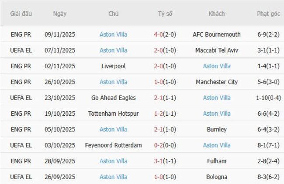Open the Maccabi Tel Aviv team link
The height and width of the screenshot is (184, 284).
(x=217, y=50)
